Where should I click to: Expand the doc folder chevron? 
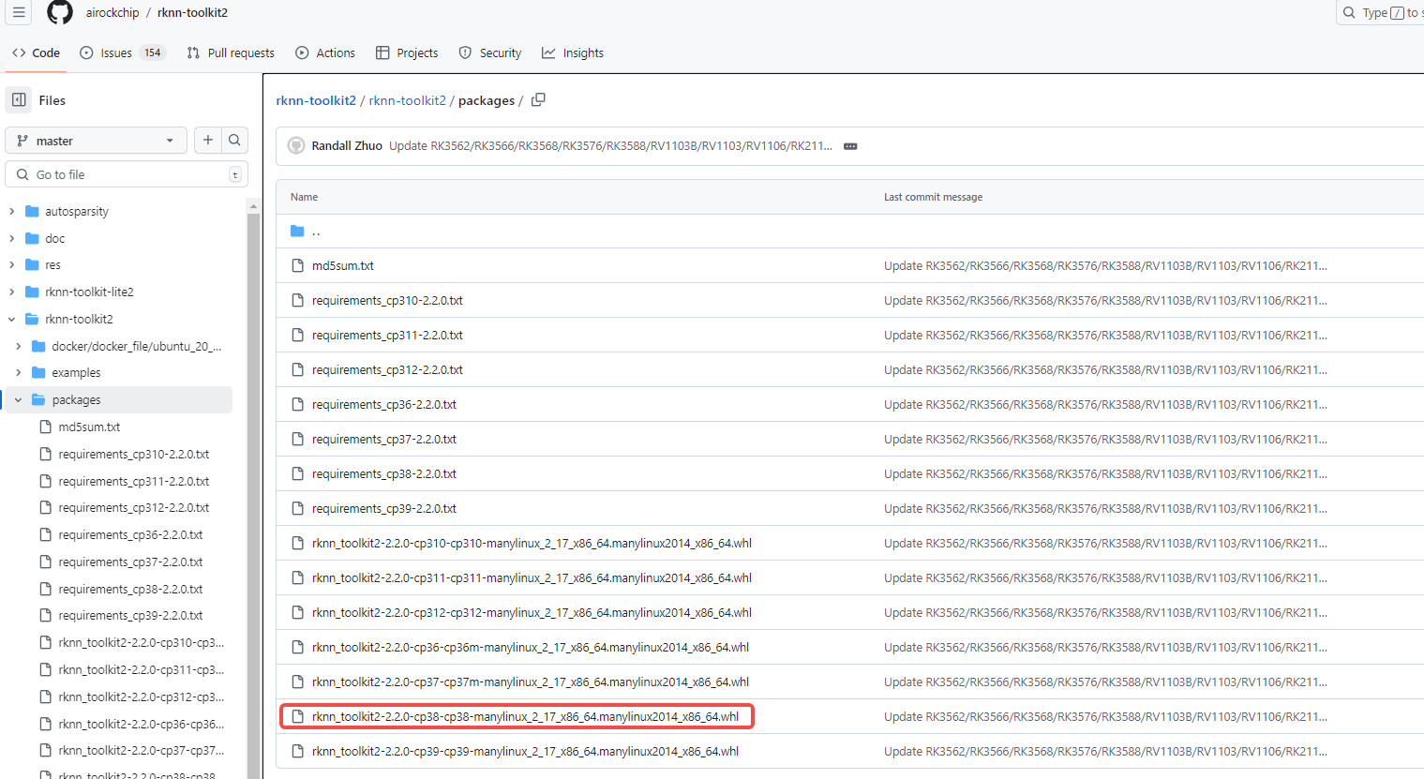(11, 238)
